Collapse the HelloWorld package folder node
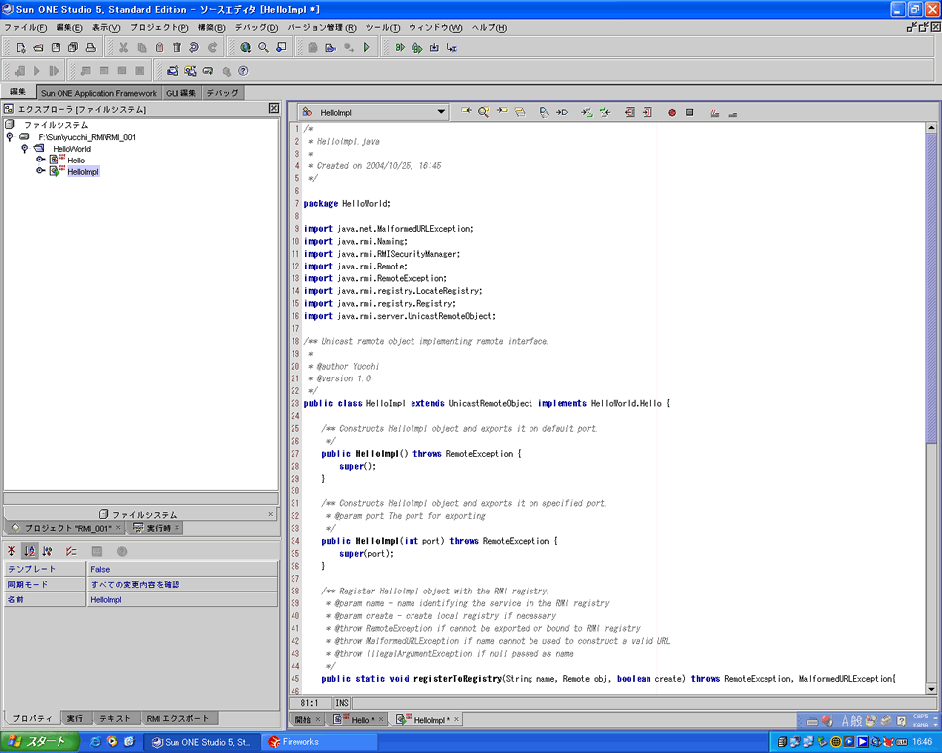942x753 pixels. pyautogui.click(x=25, y=149)
